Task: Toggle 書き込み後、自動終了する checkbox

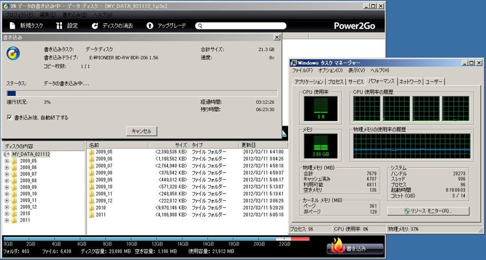Action: click(9, 118)
